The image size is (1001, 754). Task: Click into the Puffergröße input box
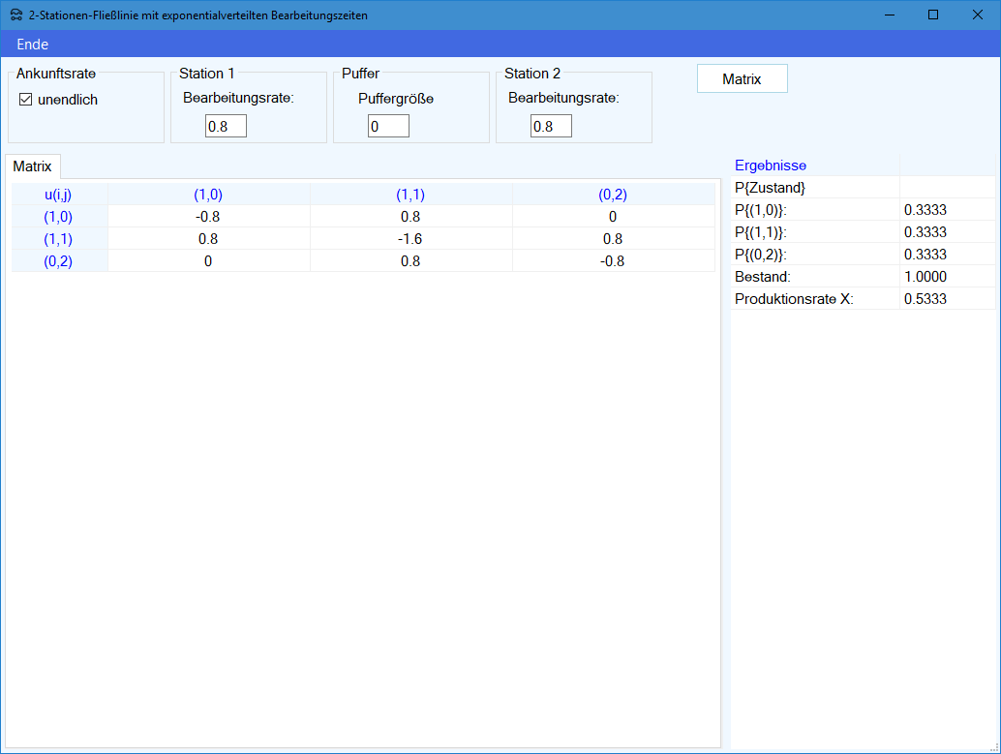(388, 126)
